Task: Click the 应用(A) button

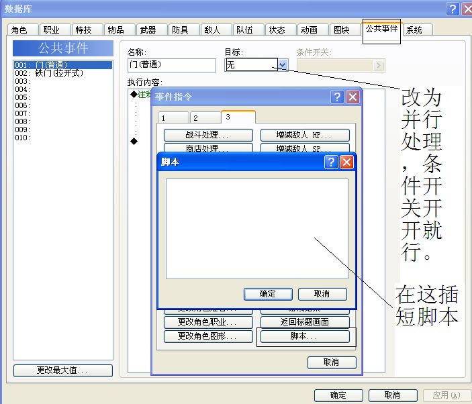Action: coord(447,395)
